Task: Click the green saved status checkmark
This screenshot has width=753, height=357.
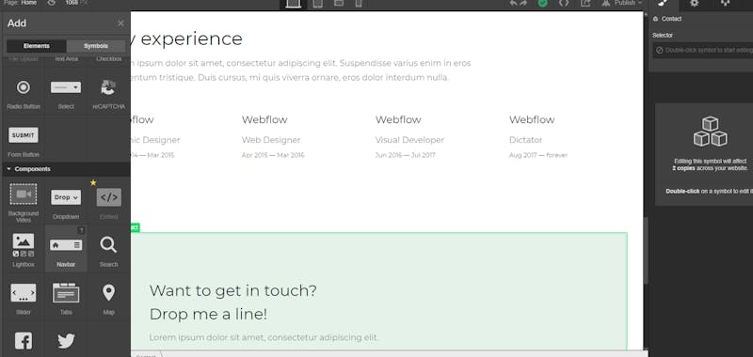Action: pyautogui.click(x=543, y=3)
